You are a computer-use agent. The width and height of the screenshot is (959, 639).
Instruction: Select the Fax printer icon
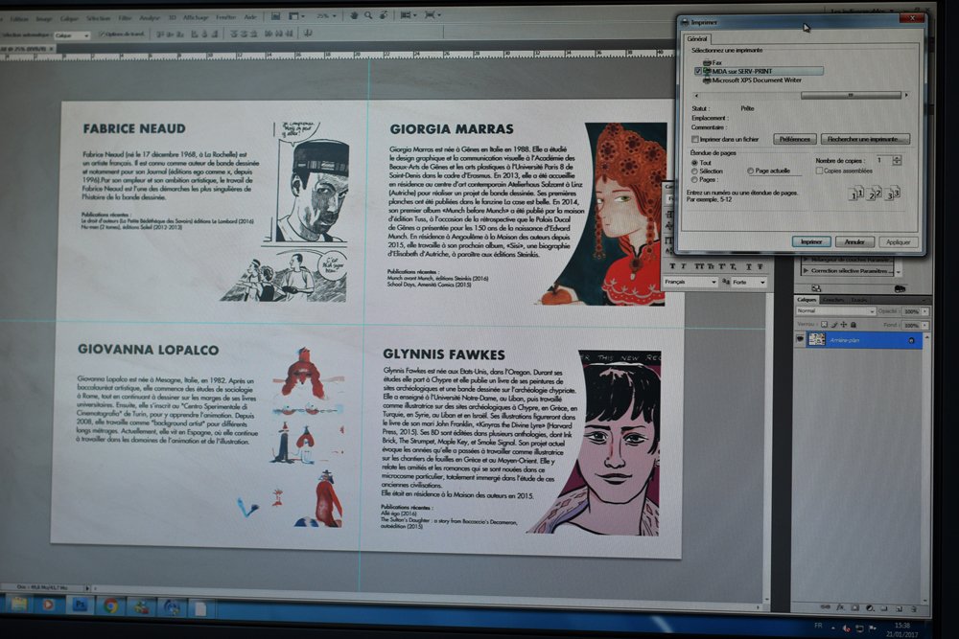[x=706, y=61]
